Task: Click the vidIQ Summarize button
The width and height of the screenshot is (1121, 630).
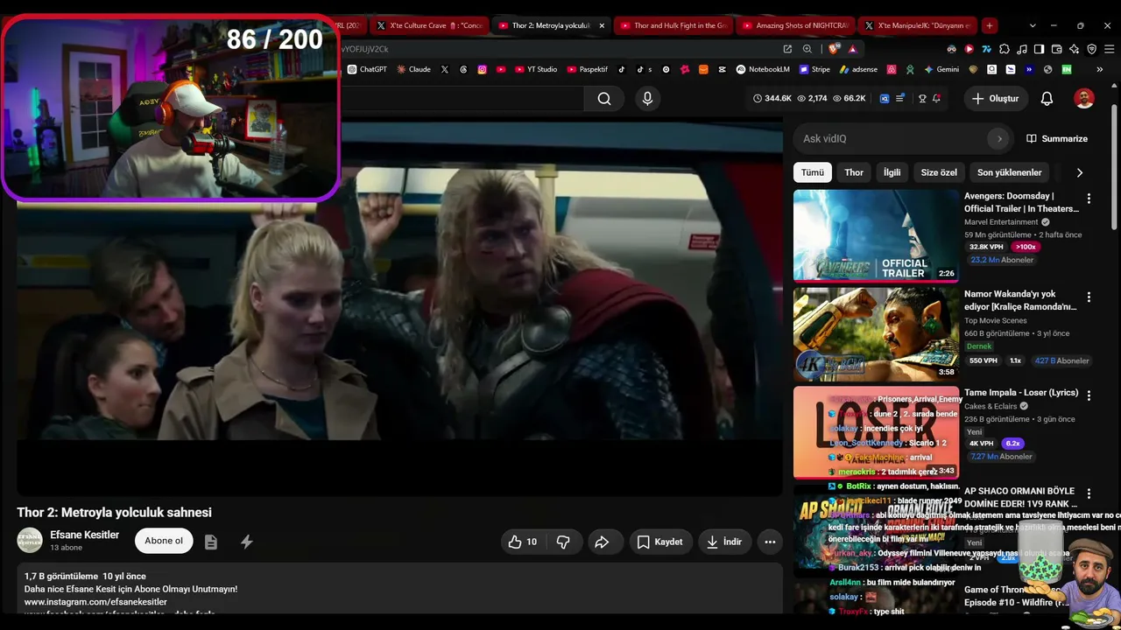Action: (1057, 138)
